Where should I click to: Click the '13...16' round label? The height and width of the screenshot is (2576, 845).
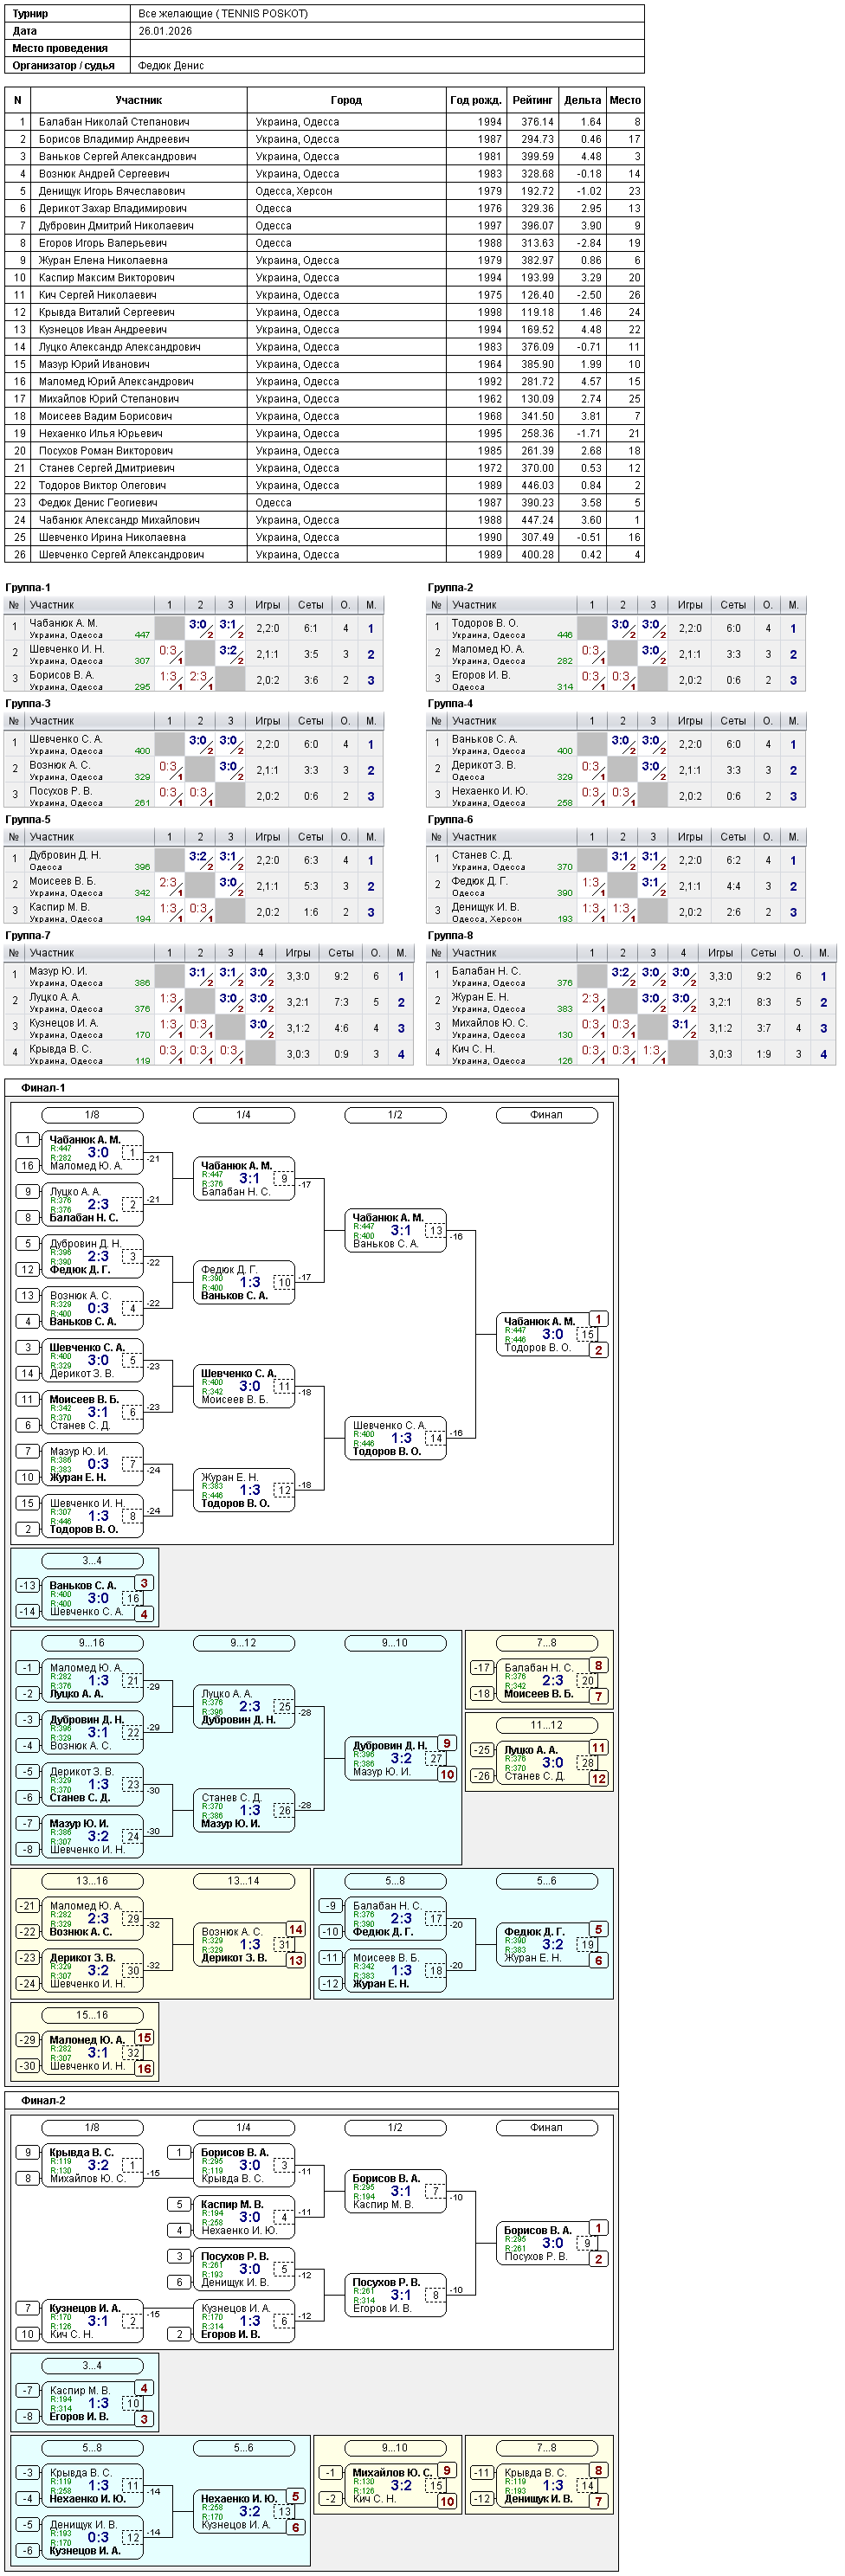click(92, 1881)
